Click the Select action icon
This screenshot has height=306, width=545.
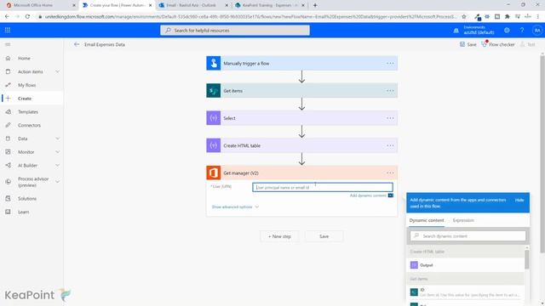coord(214,118)
